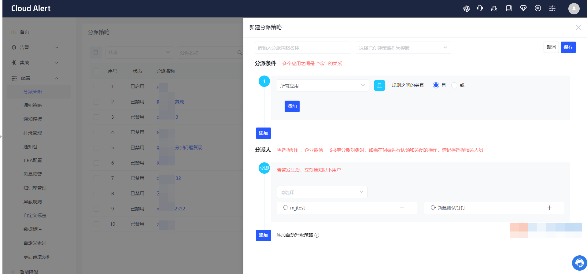This screenshot has width=587, height=274.
Task: Open the sliders settings icon in header
Action: (552, 8)
